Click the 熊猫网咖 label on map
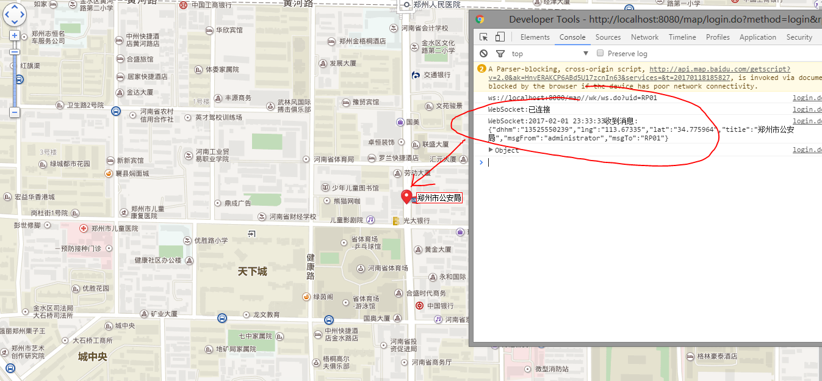This screenshot has height=381, width=822. pyautogui.click(x=347, y=201)
